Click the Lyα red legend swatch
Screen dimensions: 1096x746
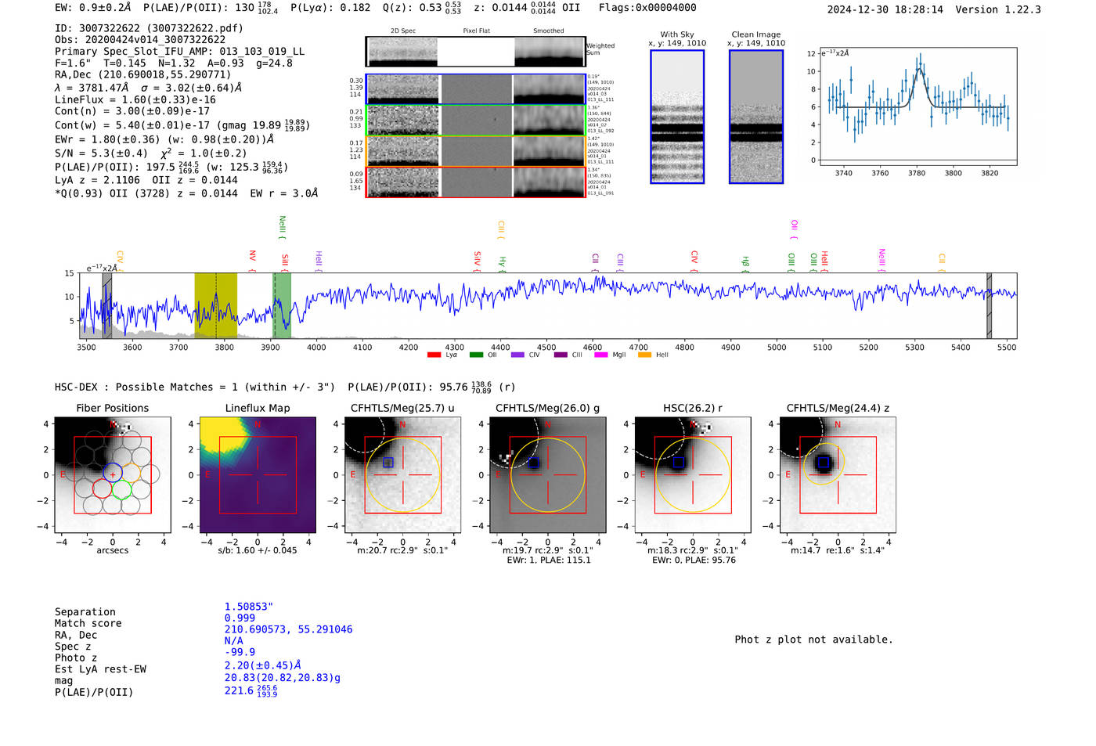pyautogui.click(x=434, y=355)
